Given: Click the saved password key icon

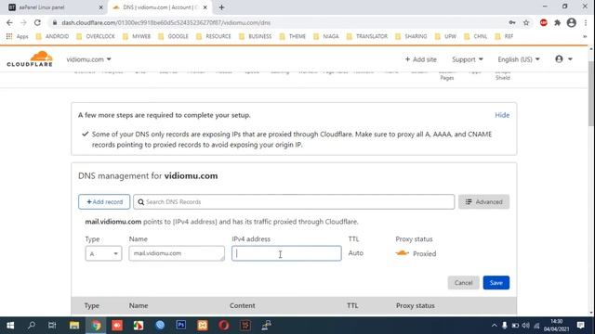Looking at the screenshot, I should pyautogui.click(x=512, y=22).
